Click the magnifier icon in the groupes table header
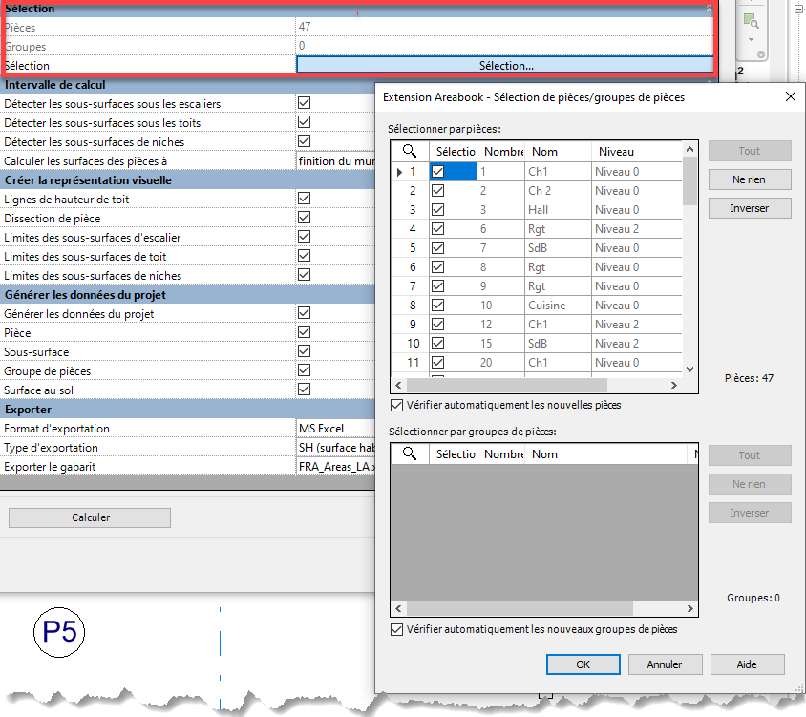Screen dimensions: 806x717 click(409, 454)
